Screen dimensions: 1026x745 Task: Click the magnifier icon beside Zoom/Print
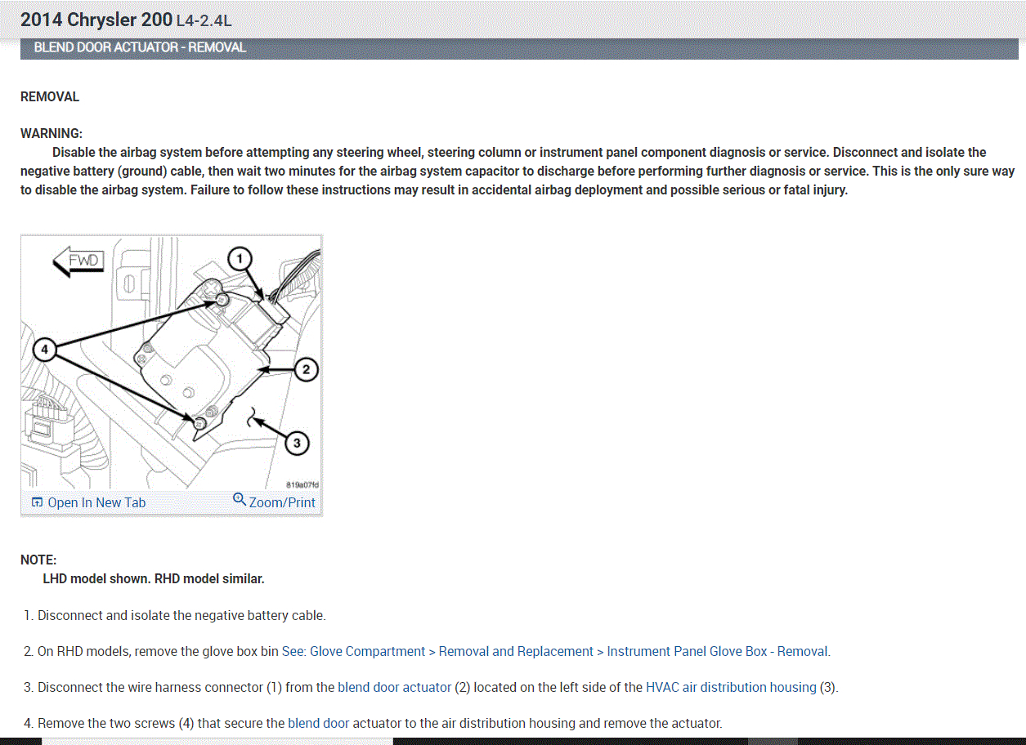[x=240, y=499]
